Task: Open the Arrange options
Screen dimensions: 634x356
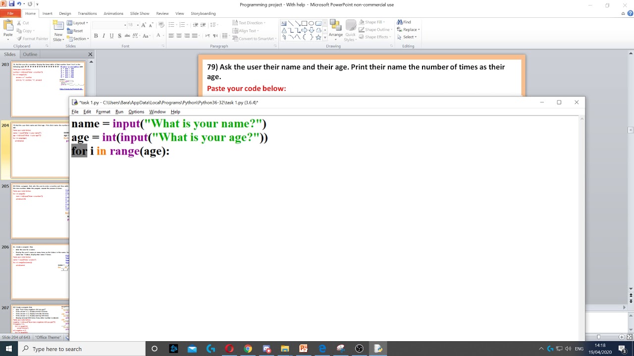Action: pyautogui.click(x=336, y=30)
